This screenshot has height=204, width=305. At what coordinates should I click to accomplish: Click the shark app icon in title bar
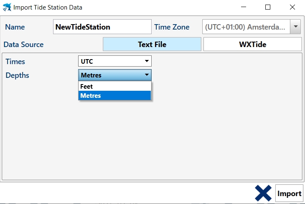(7, 7)
